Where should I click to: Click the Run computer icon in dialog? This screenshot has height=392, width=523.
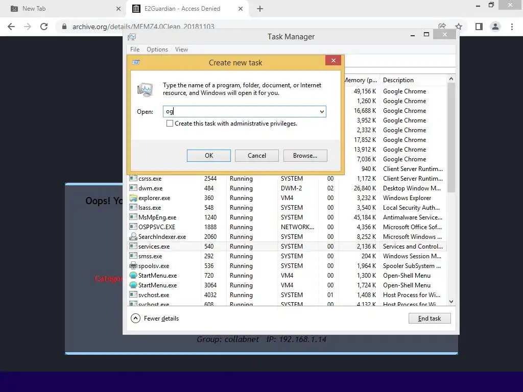[x=145, y=90]
